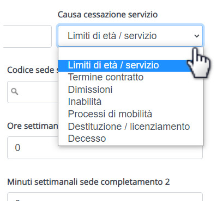Focus the Minuti settimanali sede completamento 2 field

(x=105, y=197)
